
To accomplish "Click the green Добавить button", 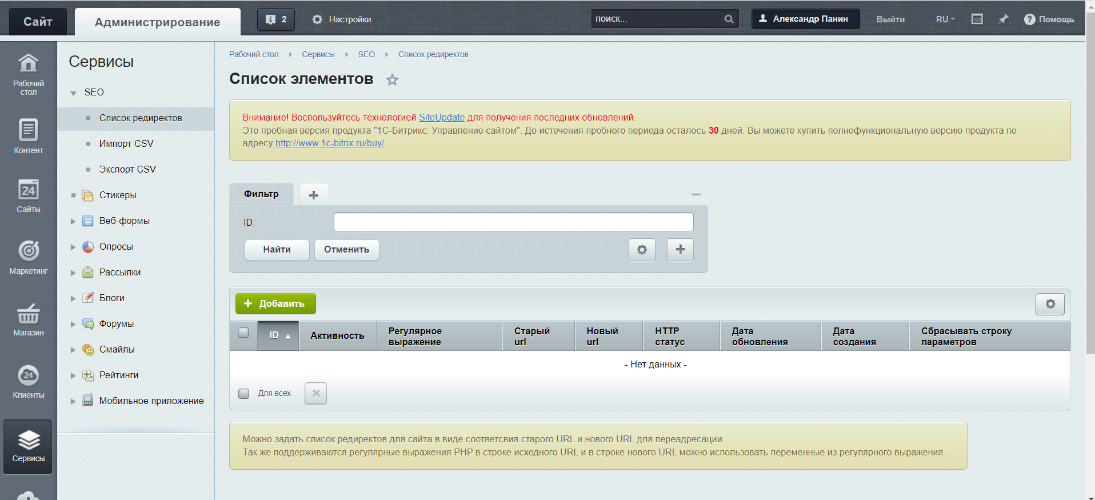I will click(275, 303).
